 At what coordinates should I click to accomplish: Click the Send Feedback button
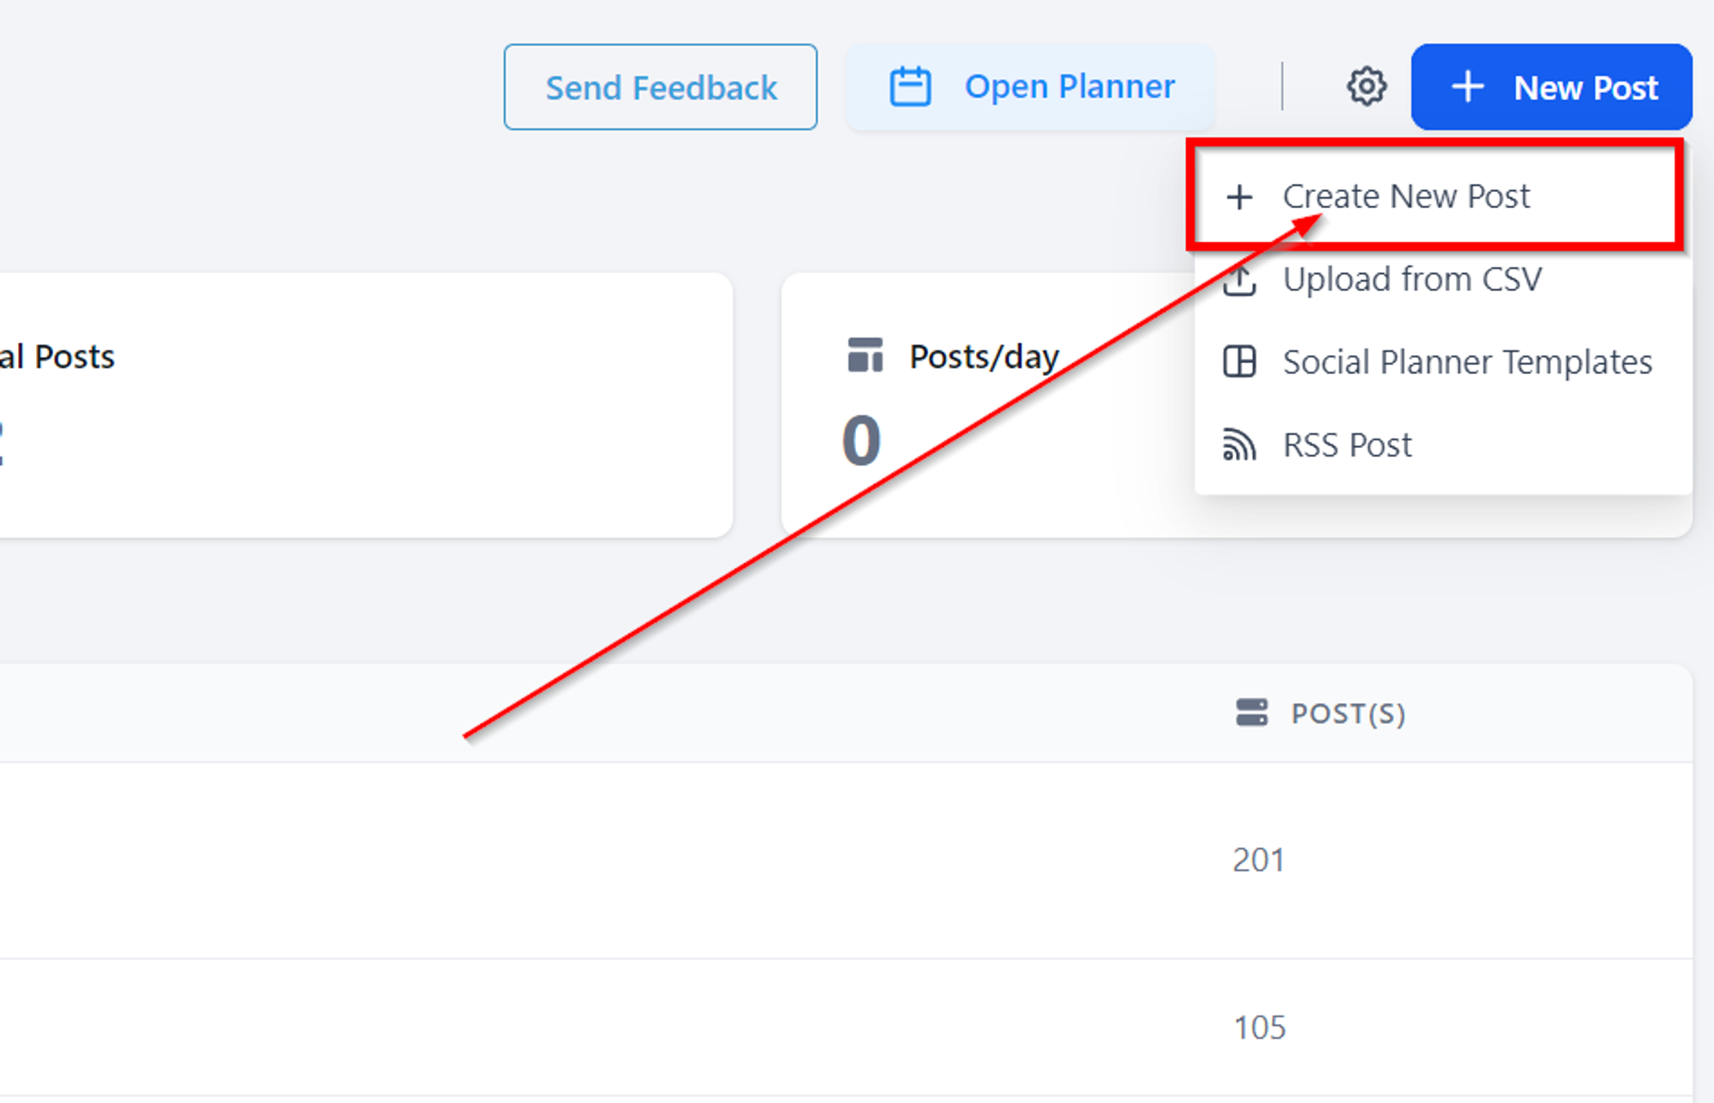click(x=661, y=87)
